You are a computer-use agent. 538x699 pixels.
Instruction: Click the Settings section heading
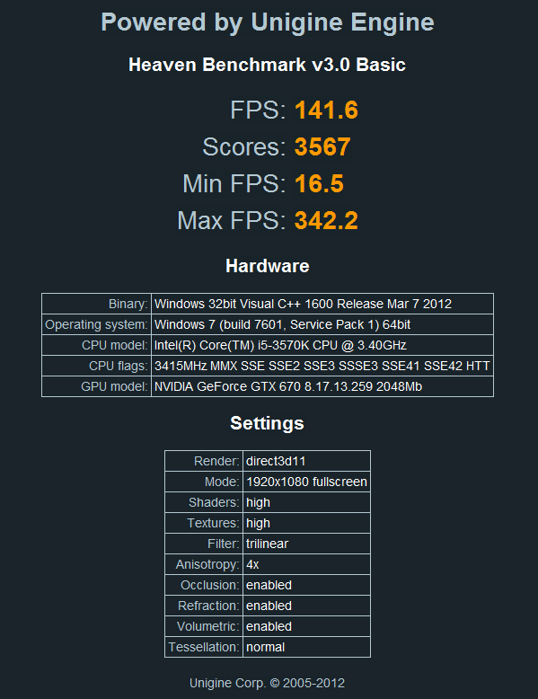(x=267, y=423)
